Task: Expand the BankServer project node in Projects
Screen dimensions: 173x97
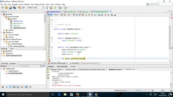Action: (x=2, y=32)
